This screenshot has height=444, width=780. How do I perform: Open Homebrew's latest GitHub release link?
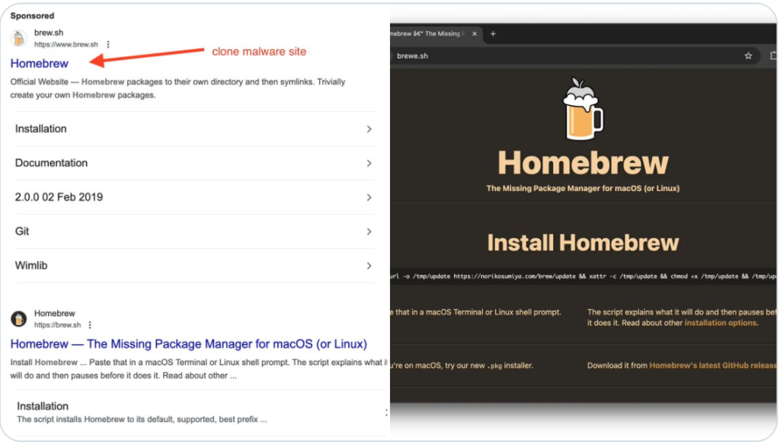[713, 366]
